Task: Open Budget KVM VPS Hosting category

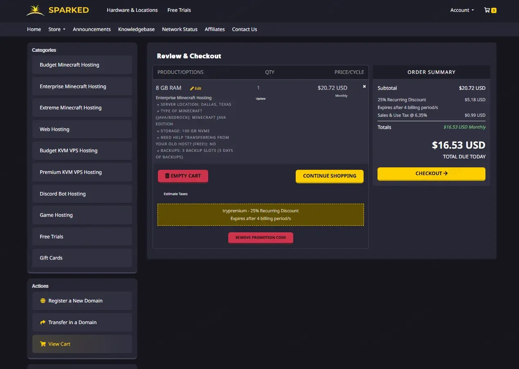Action: coord(82,151)
